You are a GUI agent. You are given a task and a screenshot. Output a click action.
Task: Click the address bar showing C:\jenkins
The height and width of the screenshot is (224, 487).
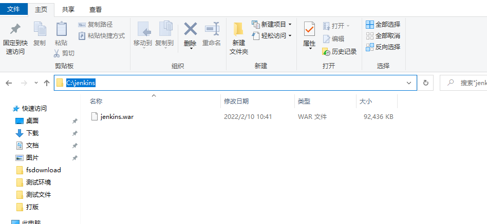pos(235,83)
